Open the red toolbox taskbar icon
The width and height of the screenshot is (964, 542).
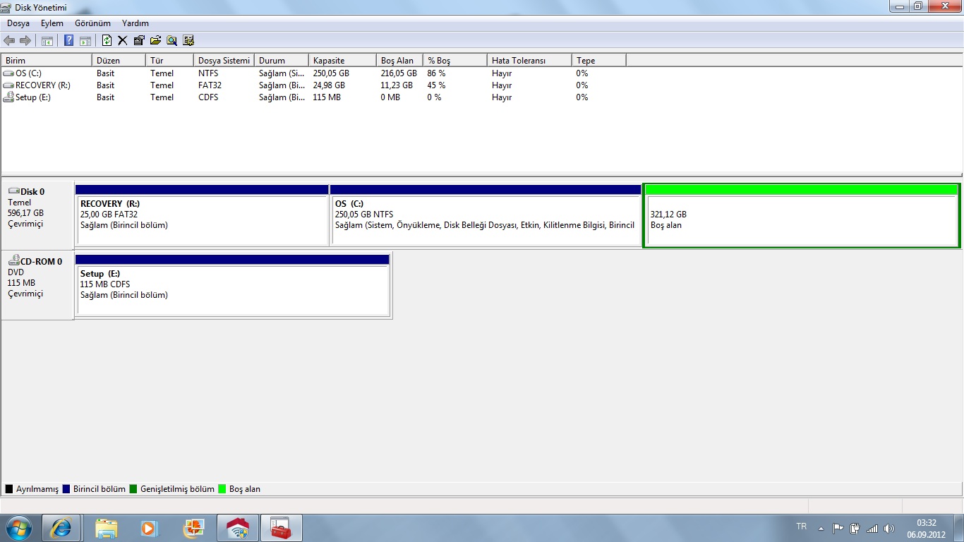tap(282, 528)
